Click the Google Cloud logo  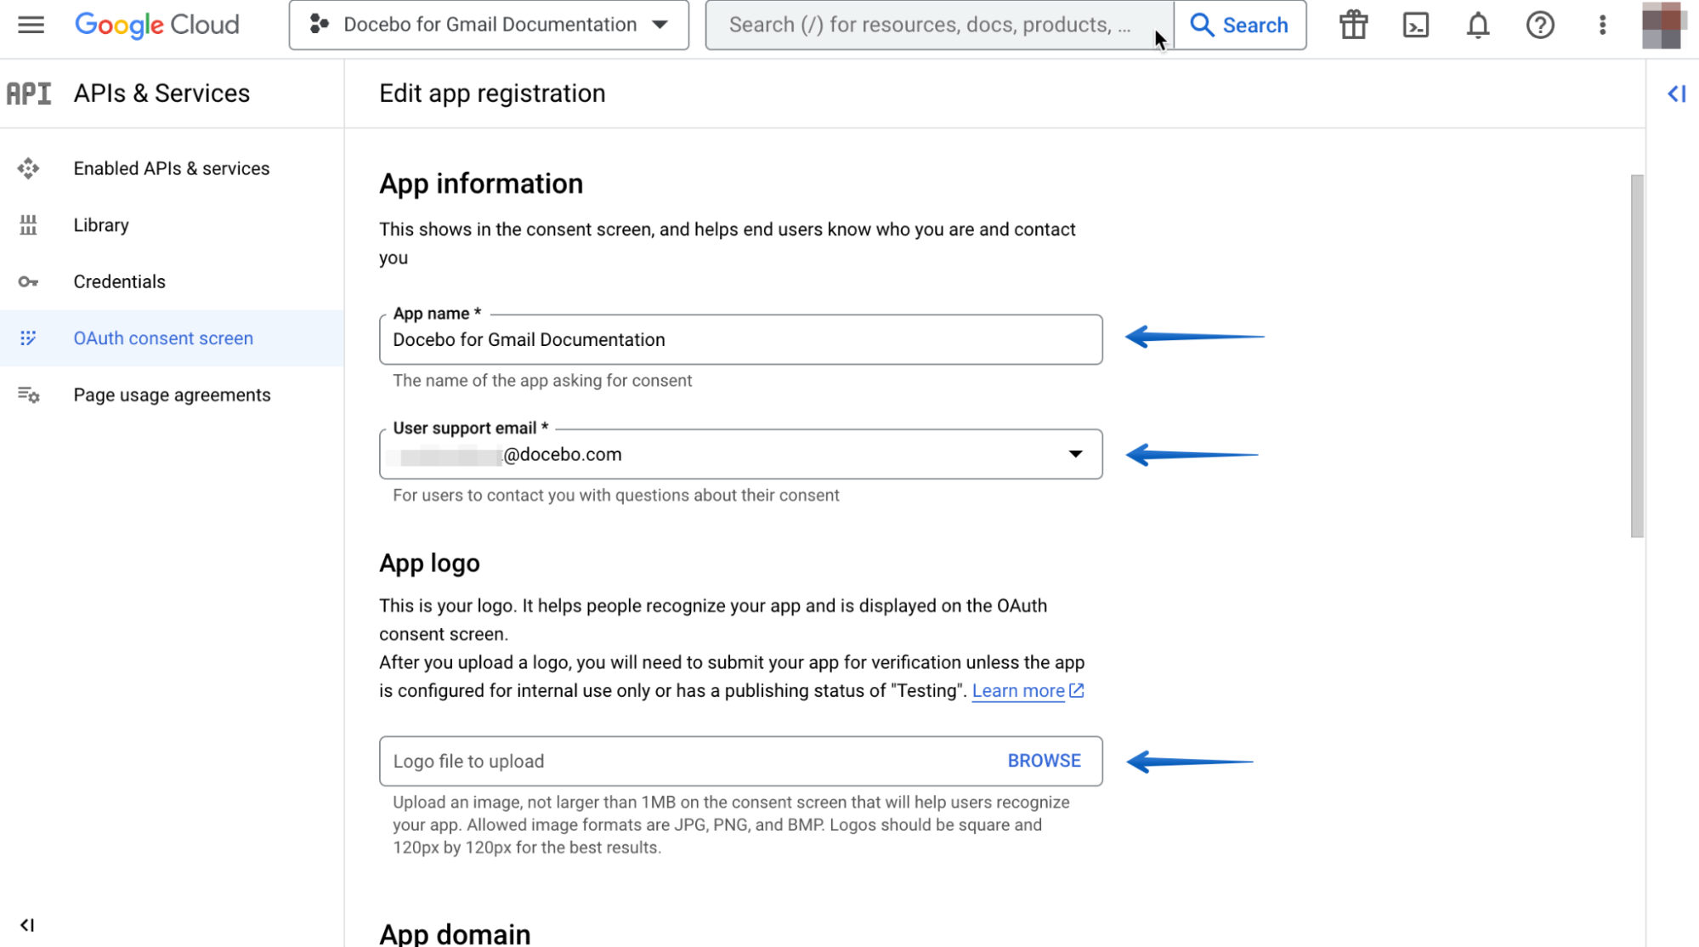[157, 25]
